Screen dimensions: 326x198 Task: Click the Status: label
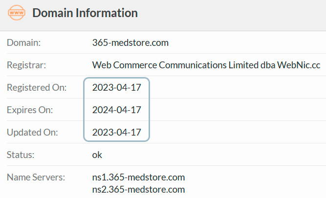[x=21, y=155]
